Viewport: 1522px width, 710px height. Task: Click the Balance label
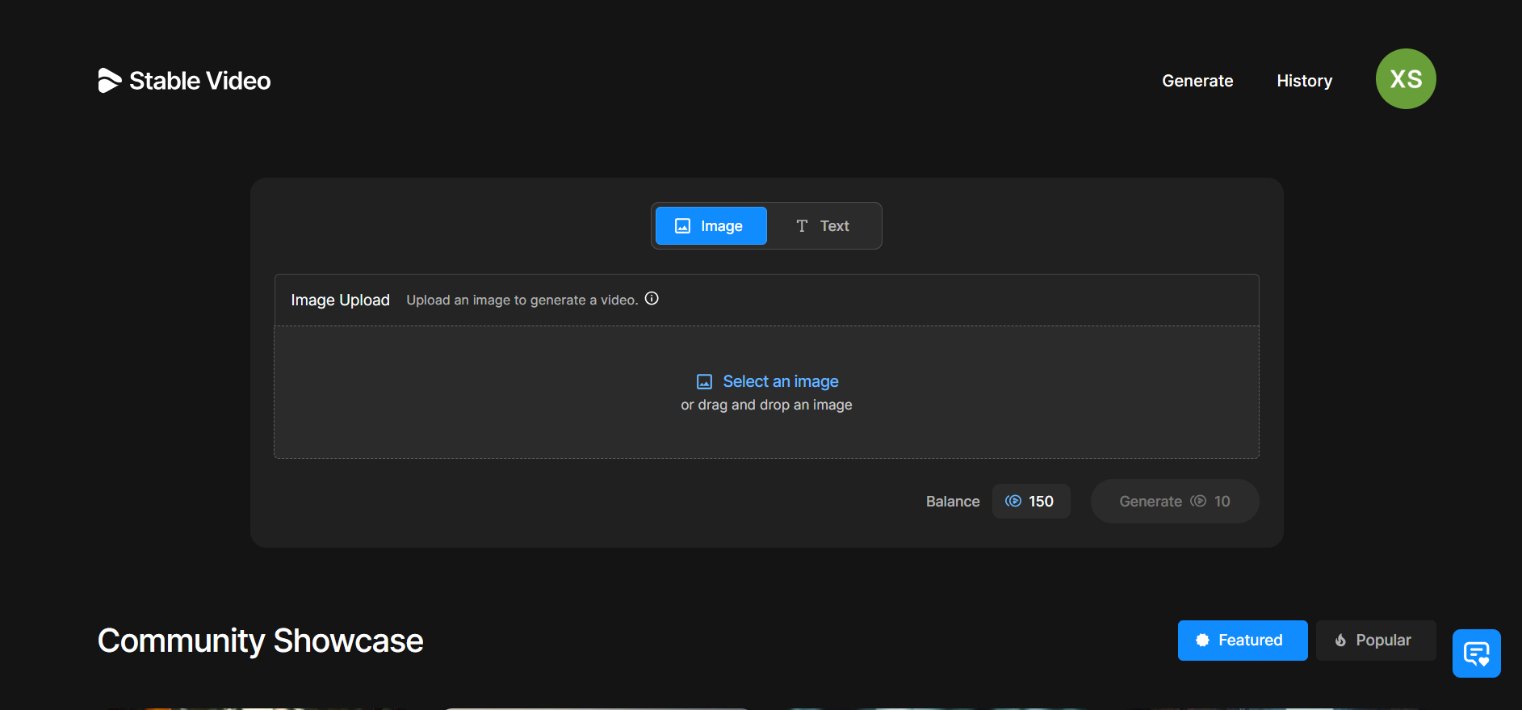click(953, 502)
